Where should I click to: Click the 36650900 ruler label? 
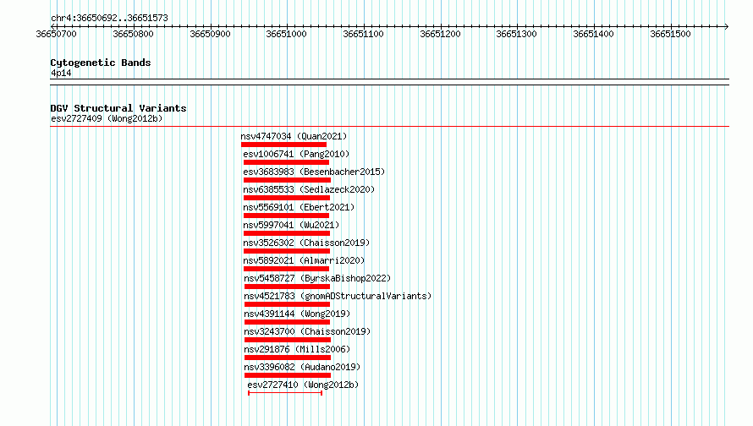[x=210, y=34]
